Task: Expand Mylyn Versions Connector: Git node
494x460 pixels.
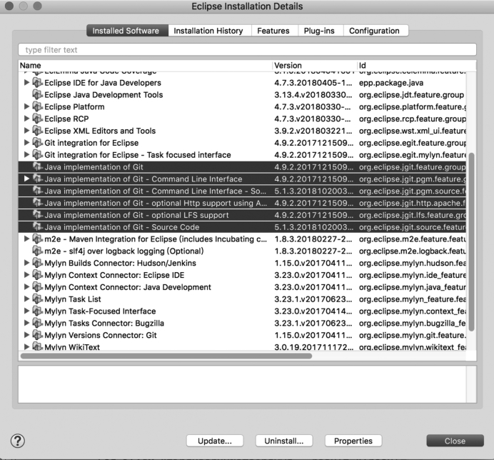Action: coord(27,335)
